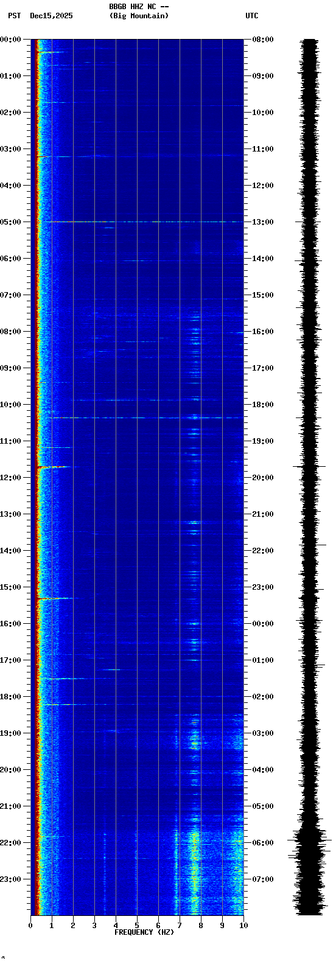
Task: Click the PST "17:00" time label
Action: [10, 660]
